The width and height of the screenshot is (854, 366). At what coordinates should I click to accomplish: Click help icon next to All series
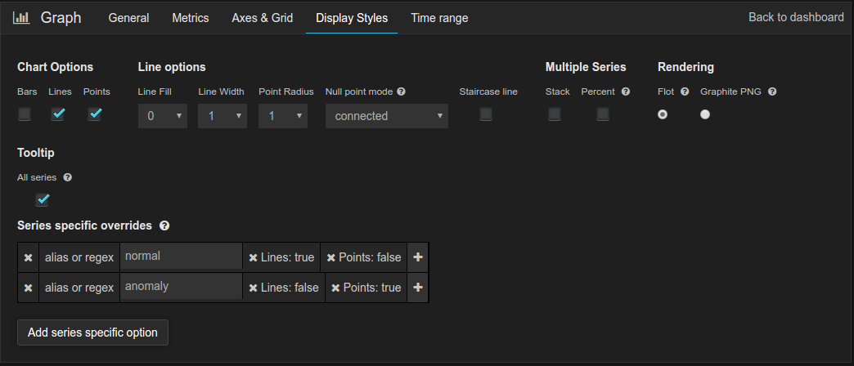pyautogui.click(x=68, y=177)
